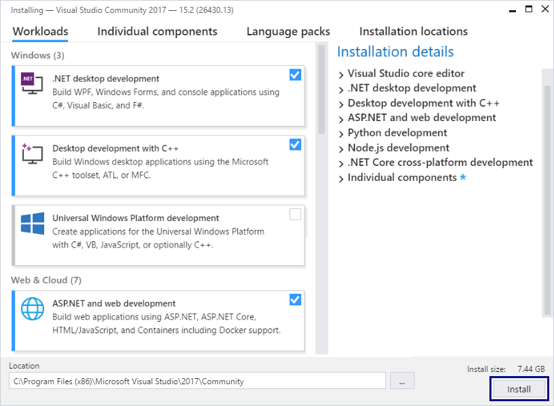Viewport: 554px width, 406px height.
Task: Close the Visual Studio installer window
Action: [x=545, y=10]
